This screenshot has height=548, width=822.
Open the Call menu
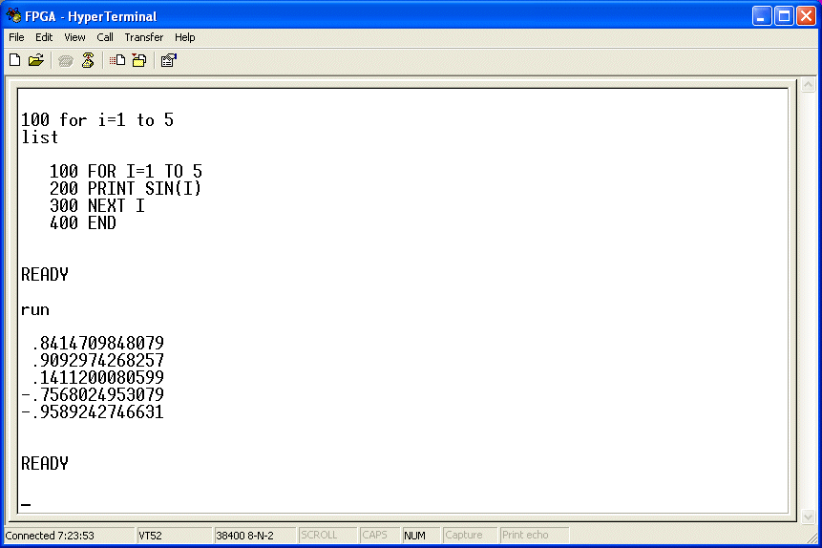[x=105, y=37]
